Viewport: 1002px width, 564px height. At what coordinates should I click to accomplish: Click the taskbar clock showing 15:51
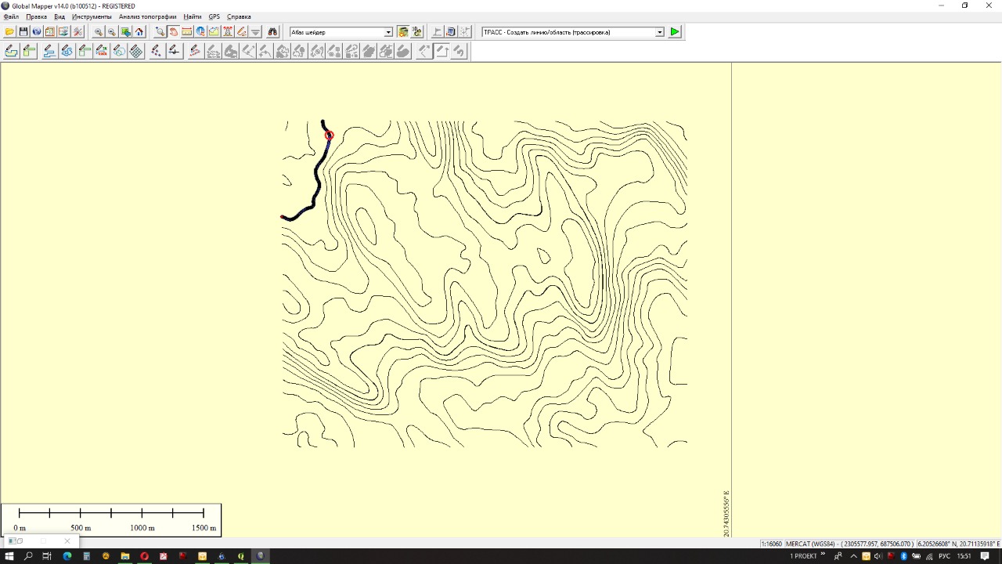coord(964,556)
